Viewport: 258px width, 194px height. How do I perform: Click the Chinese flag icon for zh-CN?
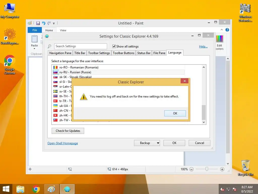click(x=55, y=110)
